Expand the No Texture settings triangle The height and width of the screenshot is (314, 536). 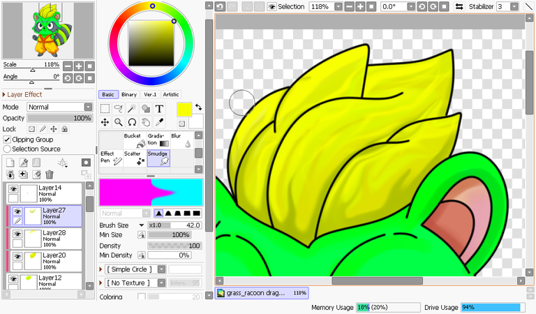(100, 283)
